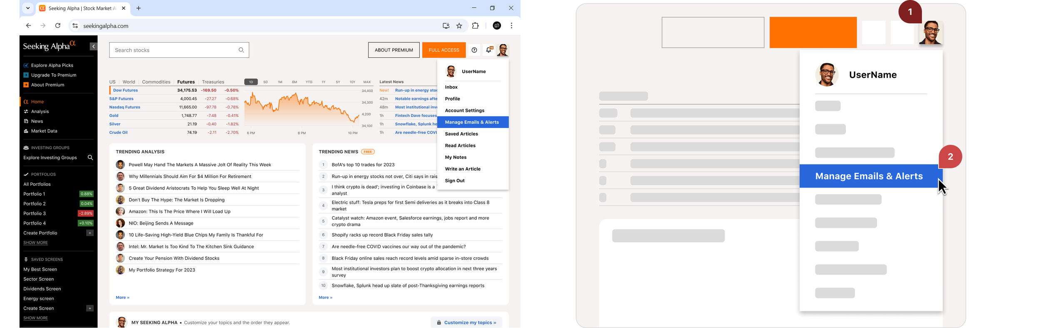Viewport: 1041px width, 328px height.
Task: Click More link under Trending News
Action: pyautogui.click(x=325, y=298)
